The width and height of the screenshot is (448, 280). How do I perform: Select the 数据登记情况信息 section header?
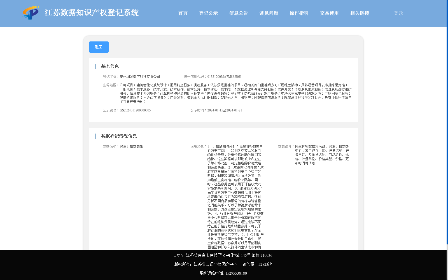point(119,136)
